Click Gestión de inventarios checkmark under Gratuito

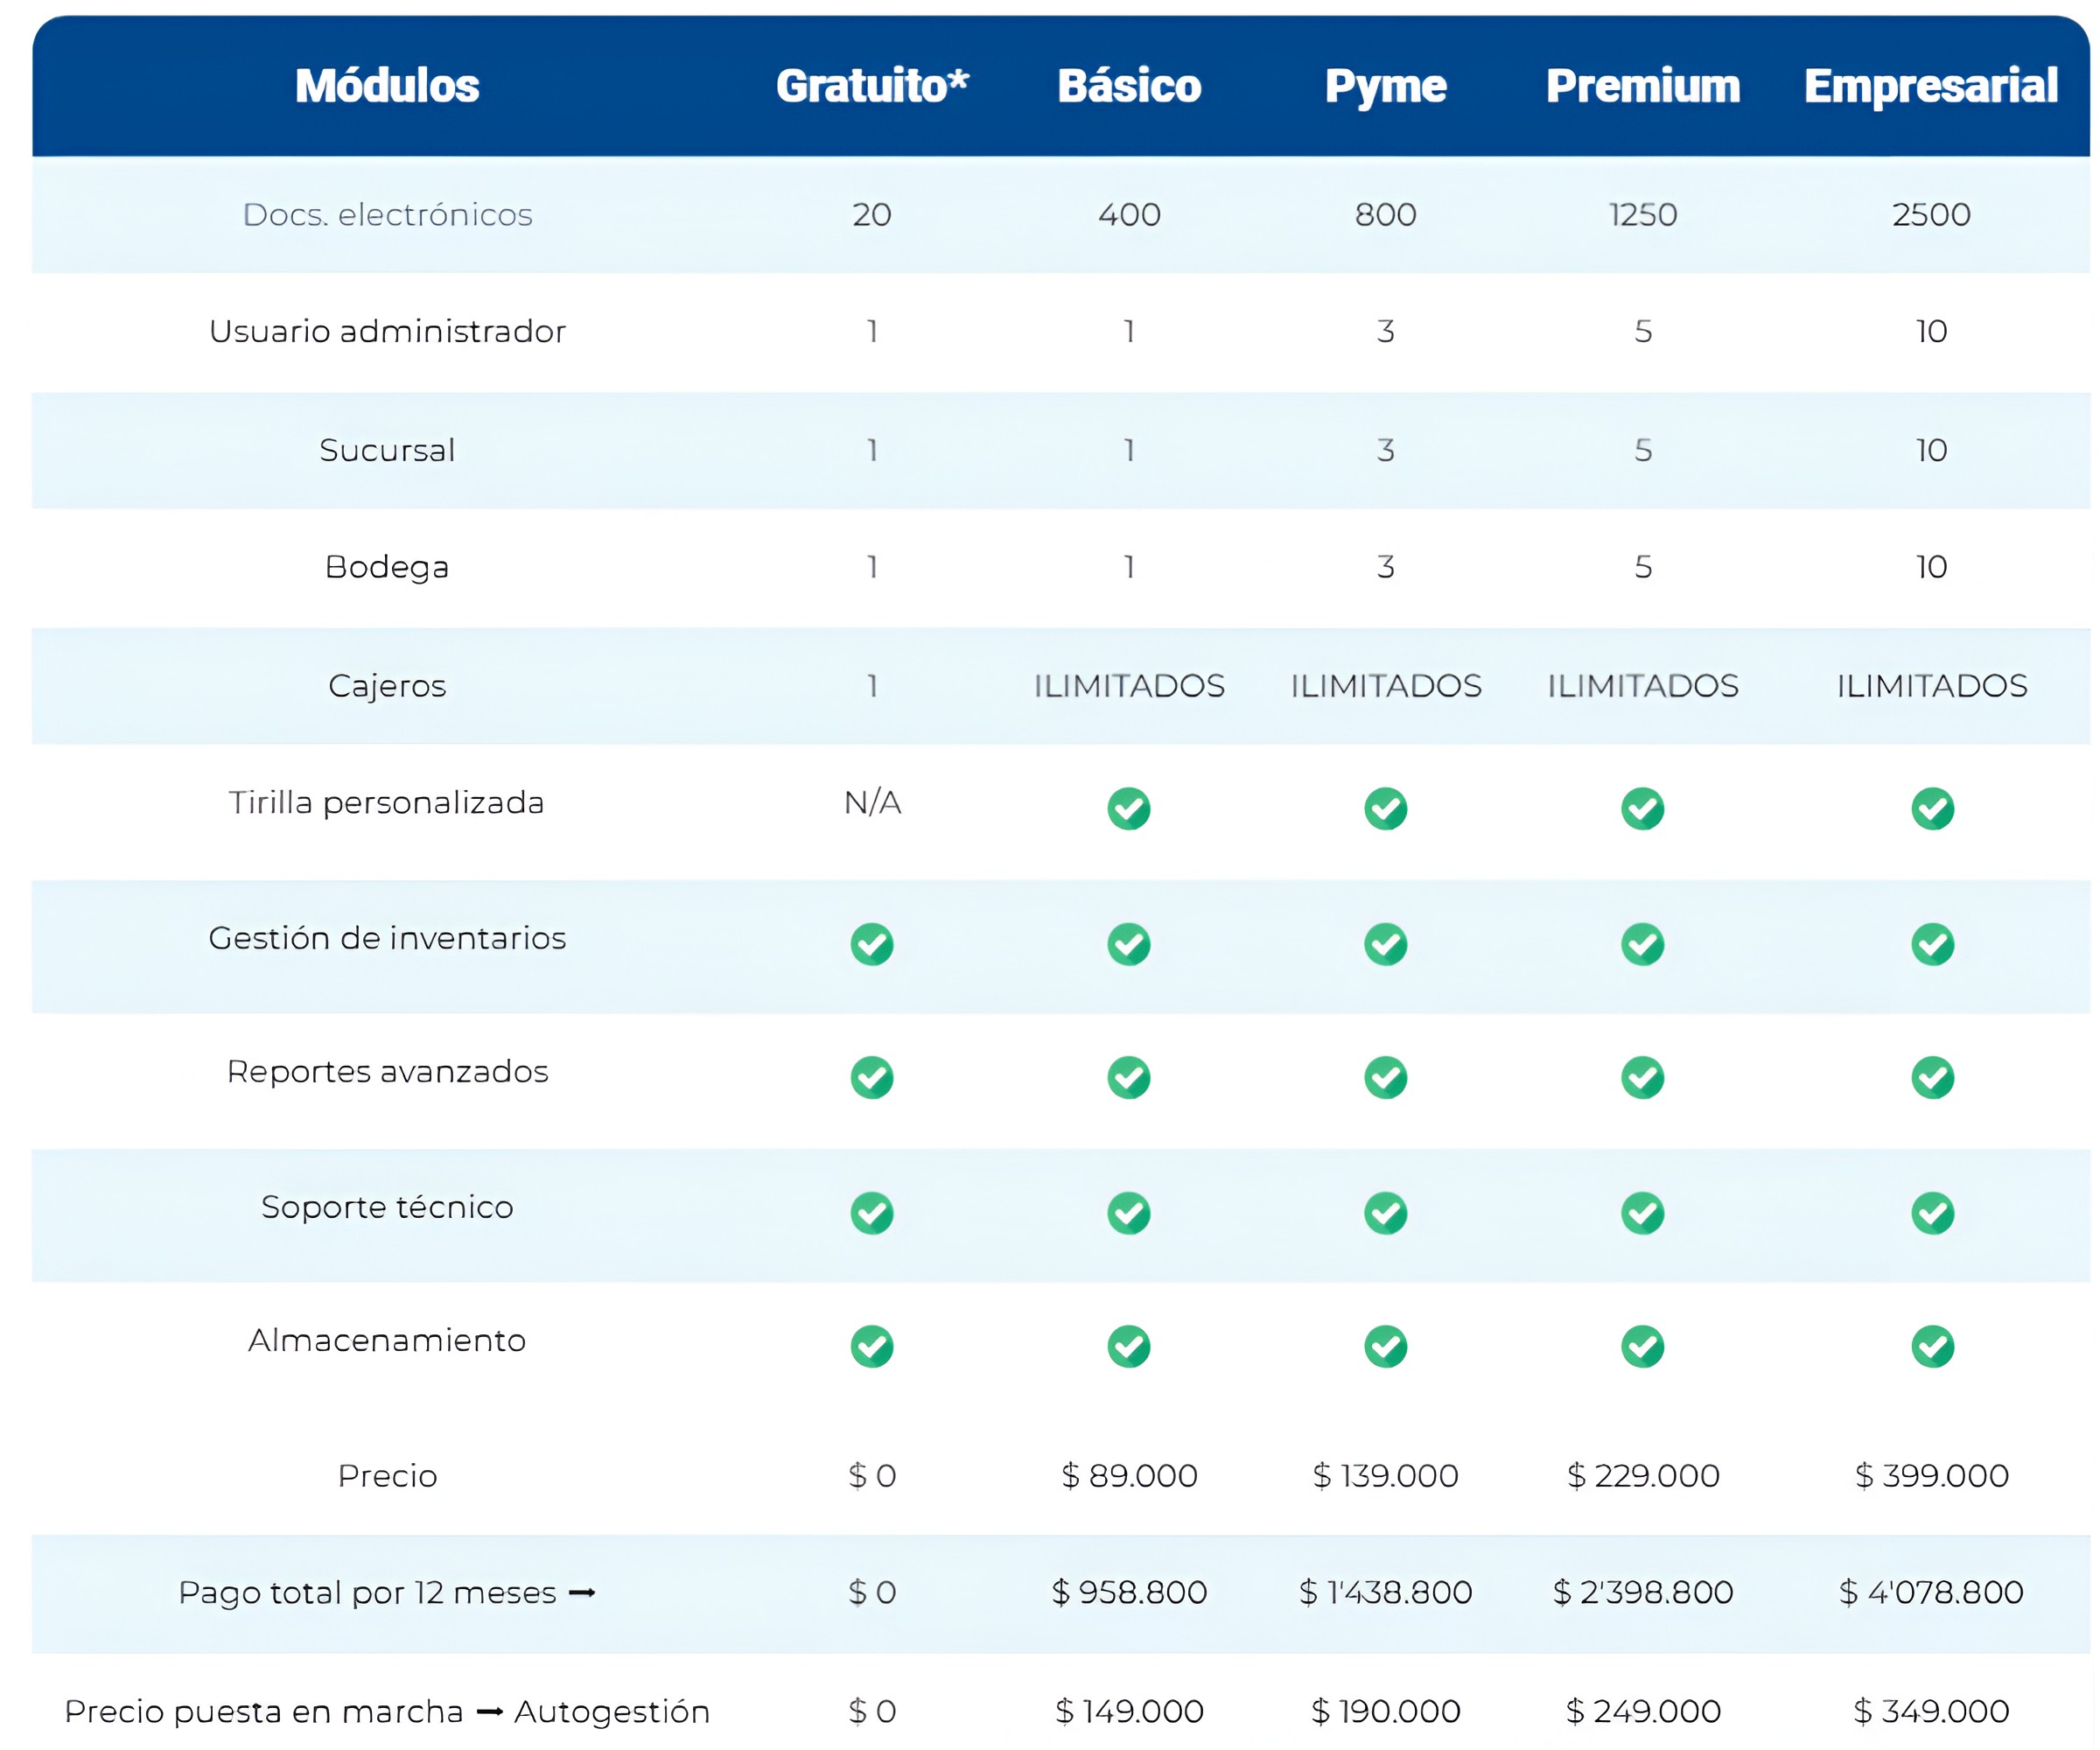[871, 943]
